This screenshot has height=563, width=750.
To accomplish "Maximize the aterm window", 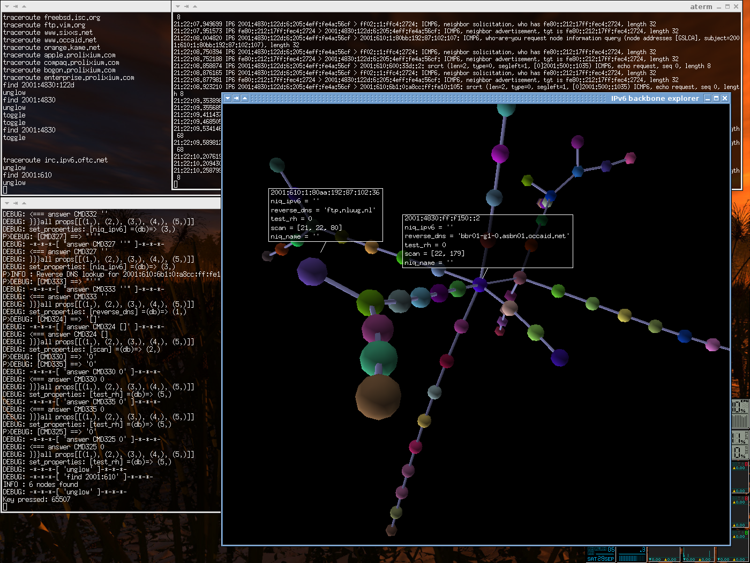I will pyautogui.click(x=727, y=6).
